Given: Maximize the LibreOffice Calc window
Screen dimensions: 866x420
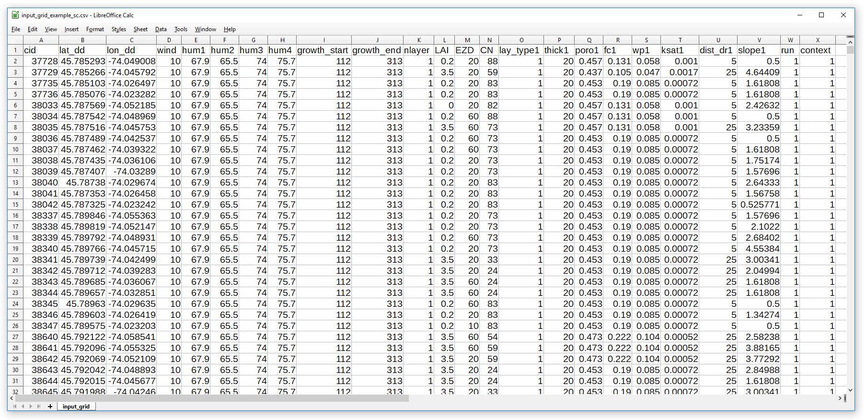Looking at the screenshot, I should tap(821, 15).
